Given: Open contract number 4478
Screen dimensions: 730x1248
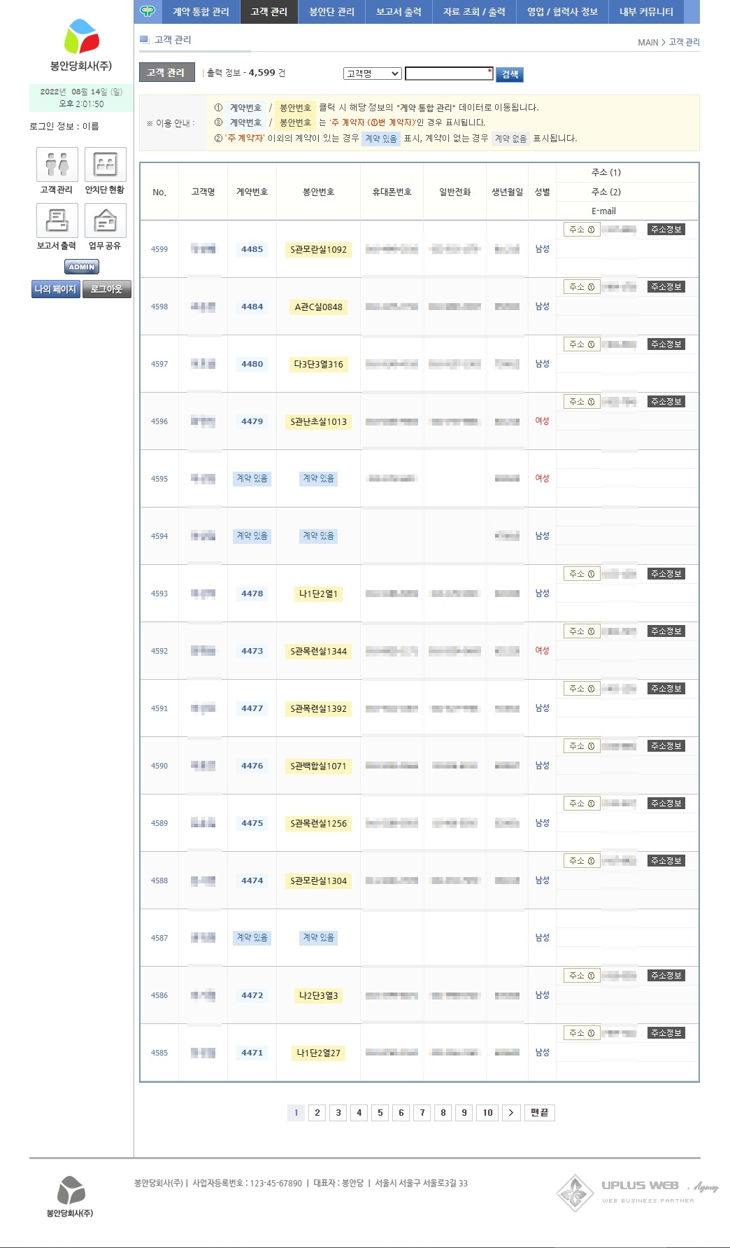Looking at the screenshot, I should [252, 594].
